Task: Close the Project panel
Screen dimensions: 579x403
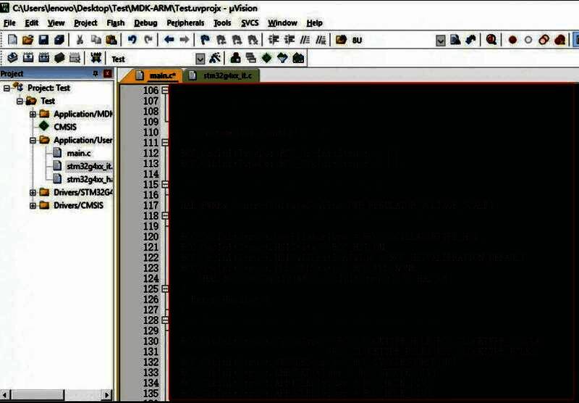Action: [x=108, y=74]
